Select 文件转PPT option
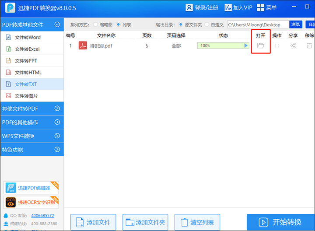 pyautogui.click(x=32, y=61)
